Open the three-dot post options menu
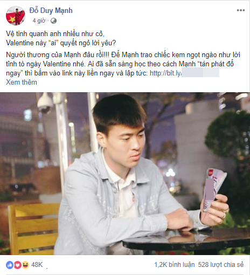Screen dimensions: 250x275 [240, 10]
